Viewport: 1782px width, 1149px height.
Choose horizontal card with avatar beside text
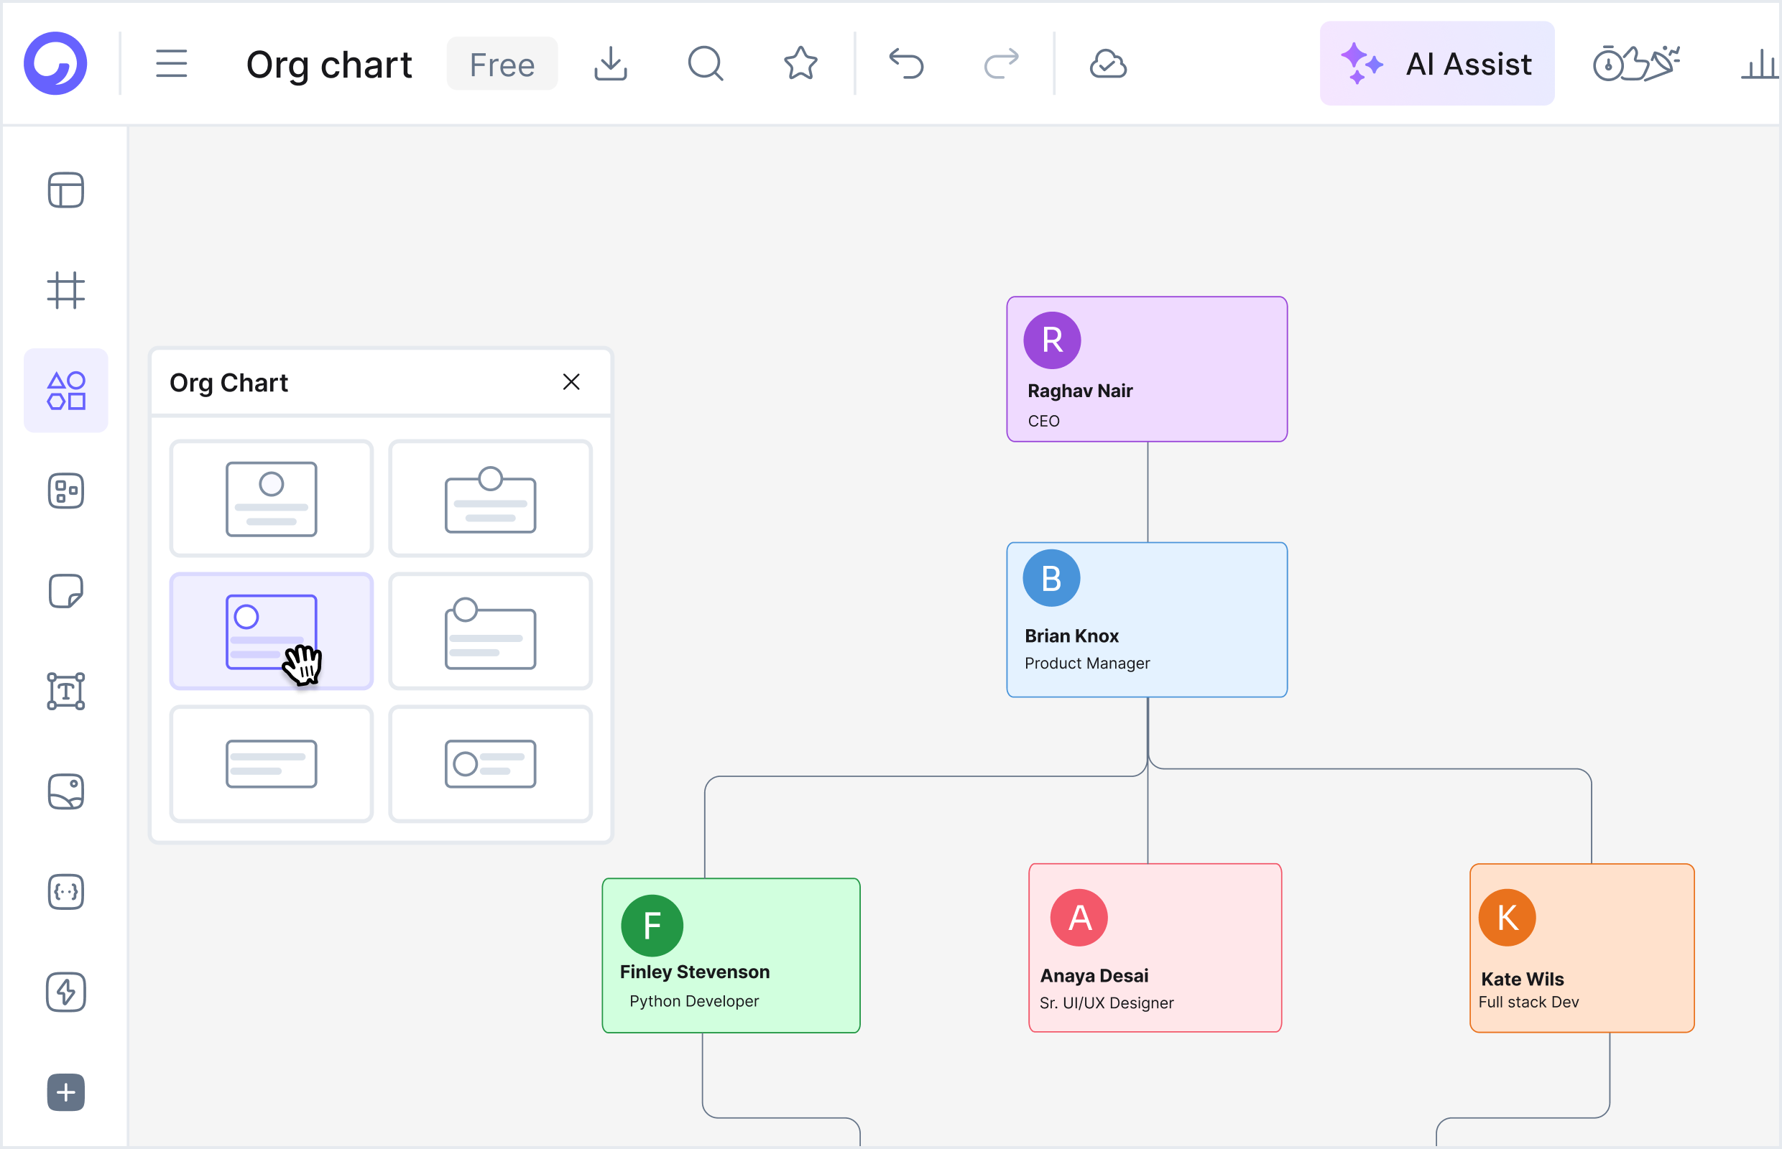tap(491, 764)
